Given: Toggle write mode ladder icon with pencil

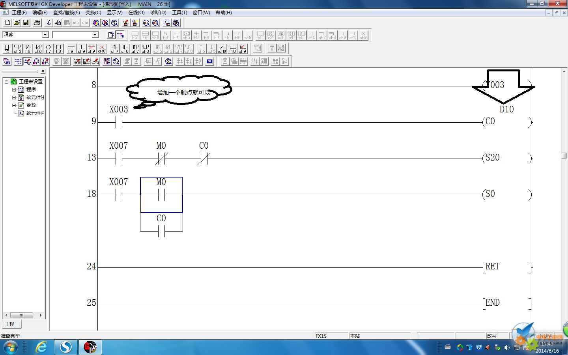Looking at the screenshot, I should coord(27,62).
